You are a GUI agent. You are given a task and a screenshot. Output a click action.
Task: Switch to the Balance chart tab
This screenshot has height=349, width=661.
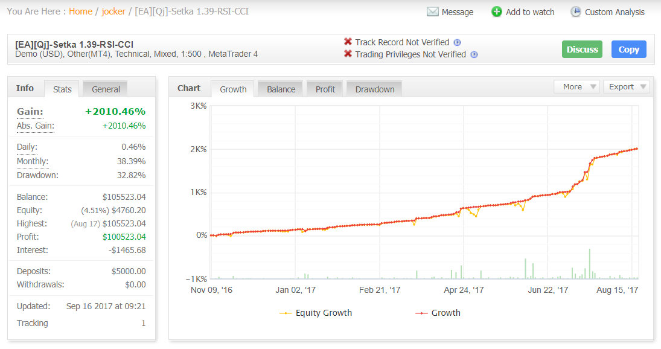(281, 89)
